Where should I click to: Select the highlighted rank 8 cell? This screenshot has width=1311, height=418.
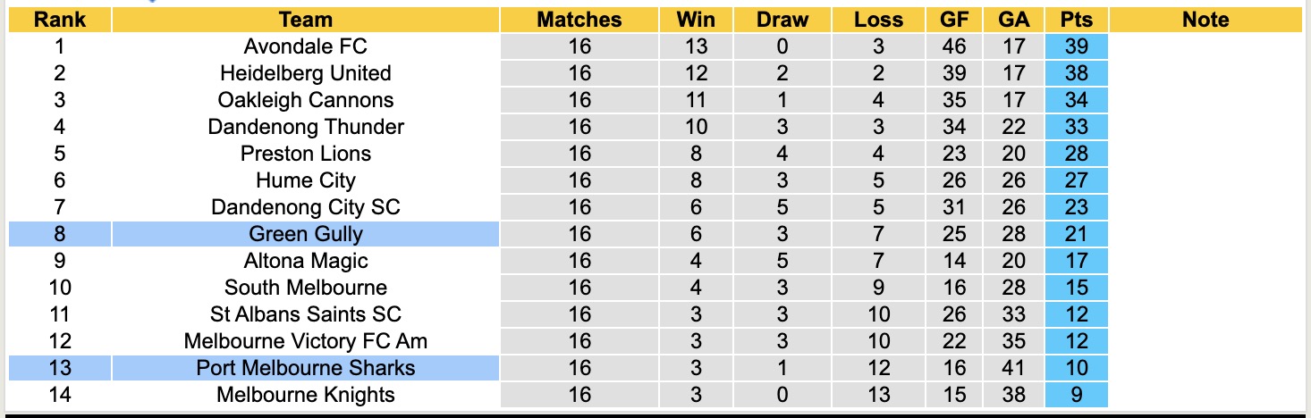coord(59,234)
